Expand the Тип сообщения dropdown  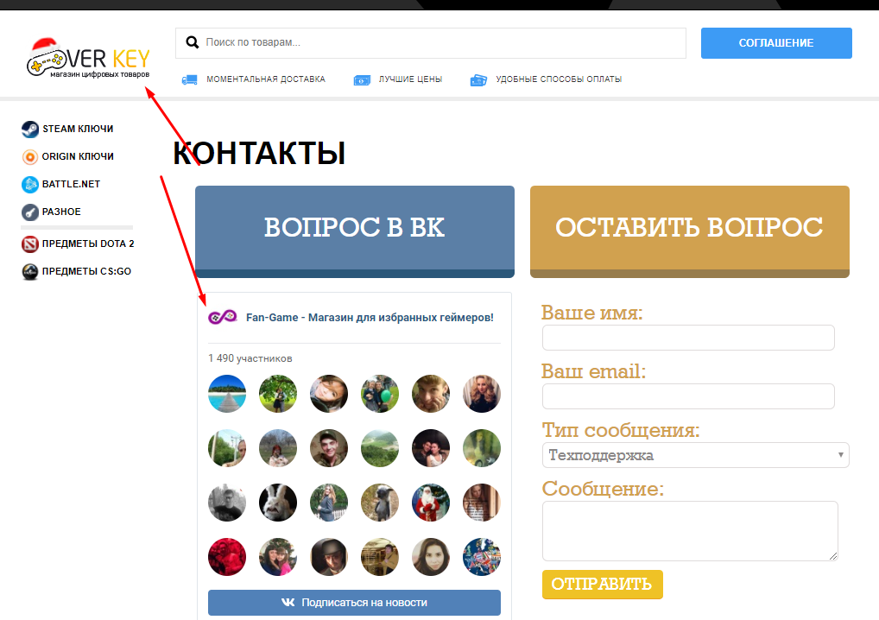tap(696, 455)
